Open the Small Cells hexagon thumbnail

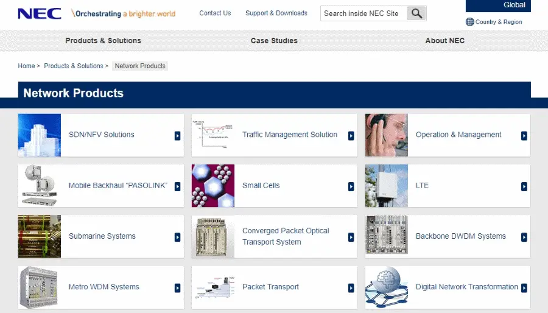[x=213, y=186]
